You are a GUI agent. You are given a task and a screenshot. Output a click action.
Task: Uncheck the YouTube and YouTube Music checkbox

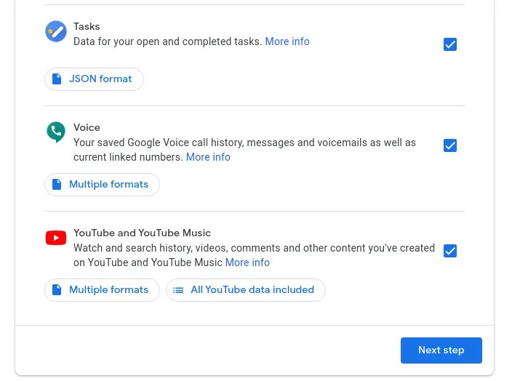[450, 251]
